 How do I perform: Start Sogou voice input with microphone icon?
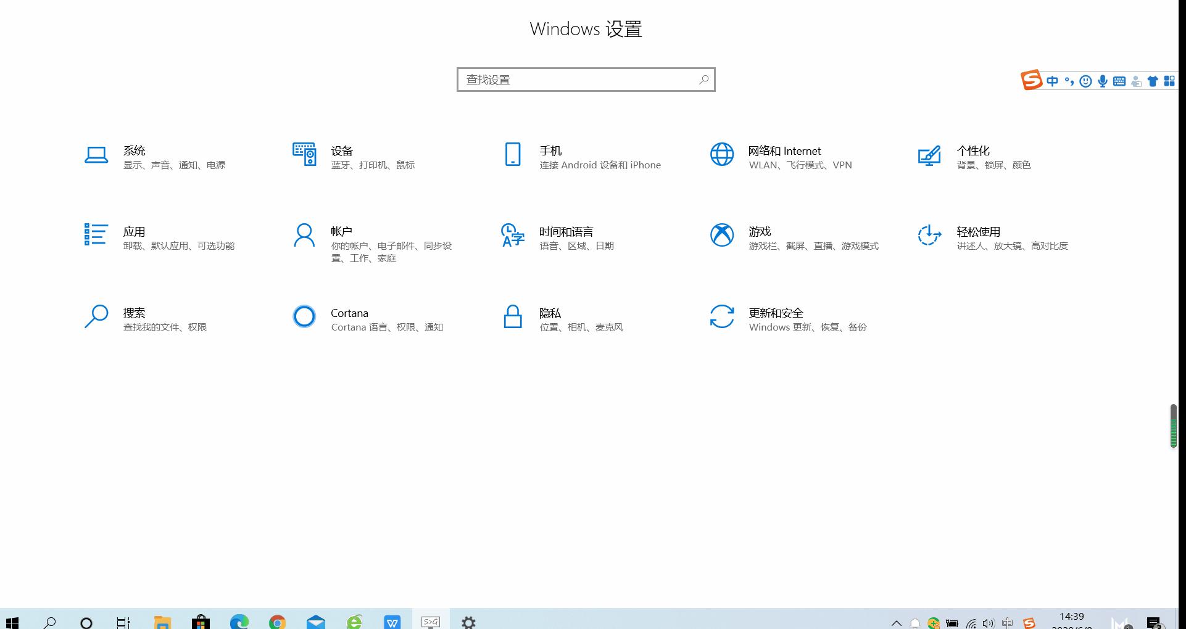click(x=1102, y=80)
